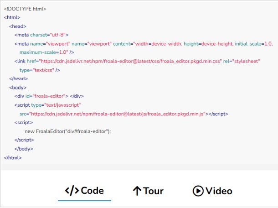
Task: Click the maximum-scale=1.0 line
Action: pos(47,52)
